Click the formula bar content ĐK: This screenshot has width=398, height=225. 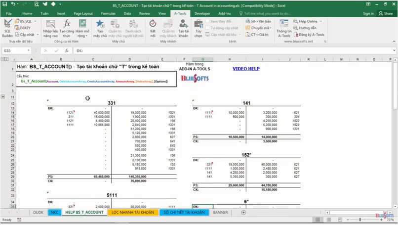(80, 50)
